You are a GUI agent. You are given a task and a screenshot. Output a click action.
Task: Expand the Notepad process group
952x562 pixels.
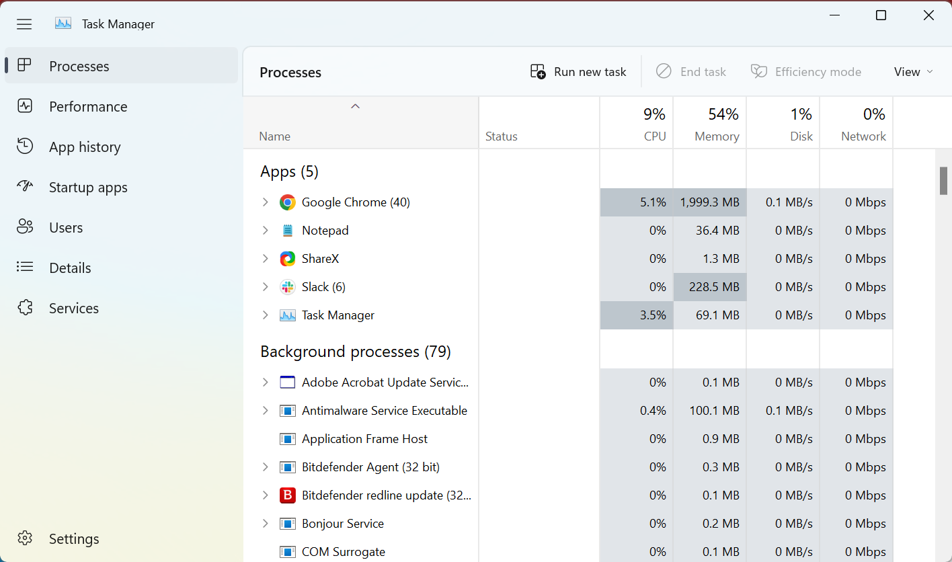(265, 231)
